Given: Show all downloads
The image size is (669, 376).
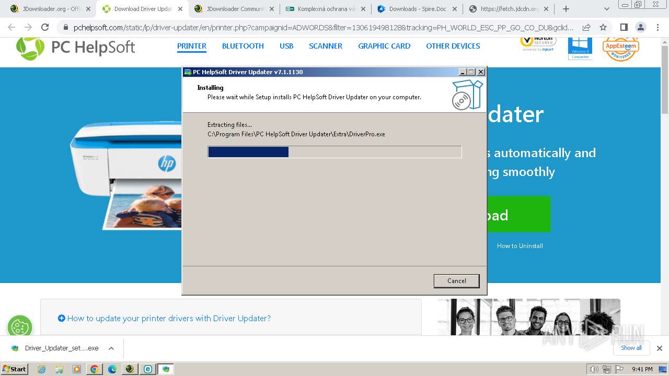Looking at the screenshot, I should (631, 348).
